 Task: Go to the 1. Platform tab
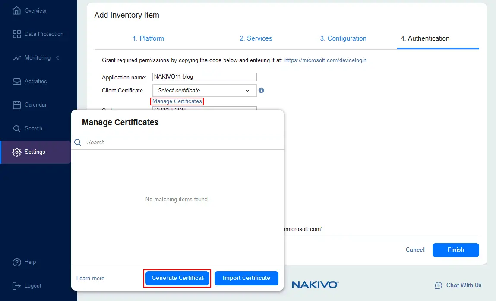point(148,38)
